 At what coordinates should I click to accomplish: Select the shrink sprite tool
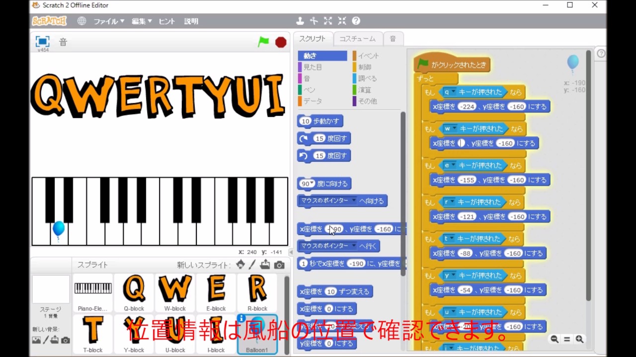[342, 21]
